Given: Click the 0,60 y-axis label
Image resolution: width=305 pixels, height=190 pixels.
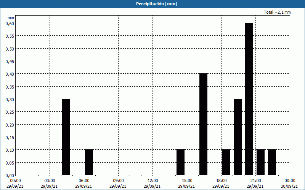Looking at the screenshot, I should 10,23.
